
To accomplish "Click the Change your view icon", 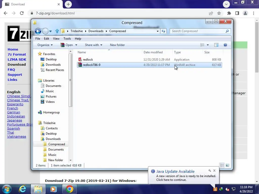I will coord(202,45).
